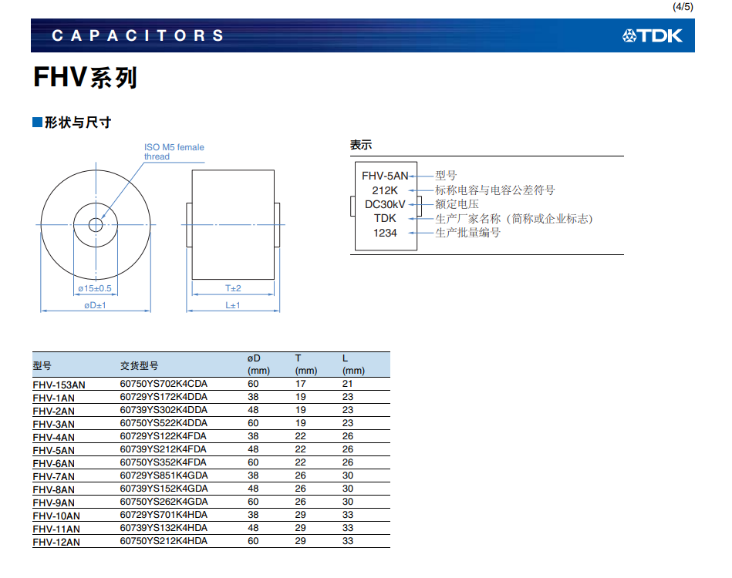
Task: Click DC30kV in the marking example box
Action: pyautogui.click(x=384, y=204)
